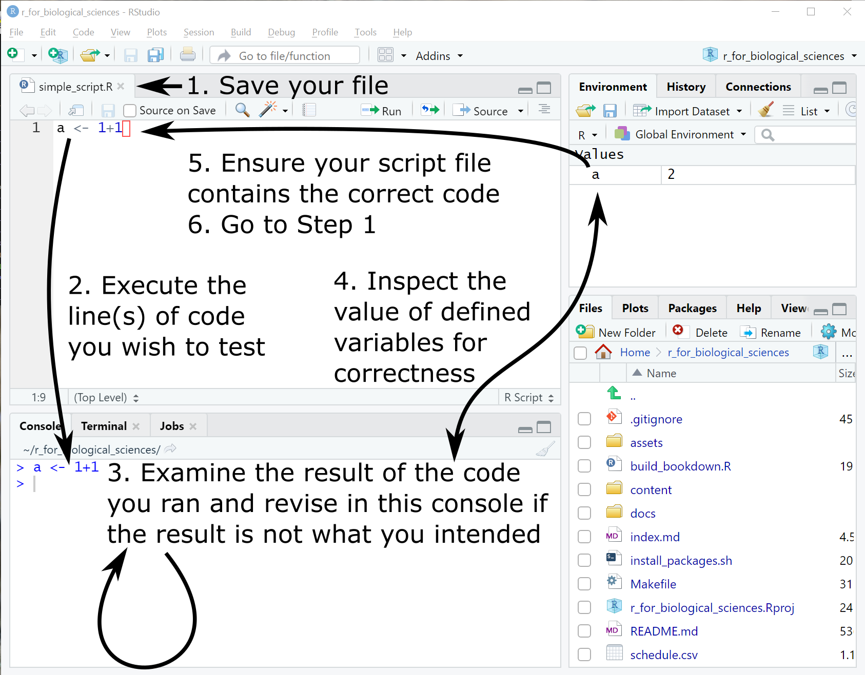Clear console with the broom icon
865x675 pixels.
click(x=545, y=449)
